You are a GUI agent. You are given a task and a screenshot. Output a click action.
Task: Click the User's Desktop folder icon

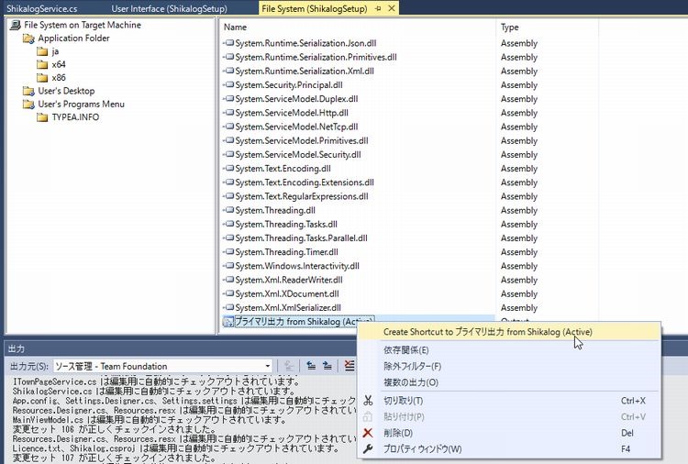(x=28, y=91)
